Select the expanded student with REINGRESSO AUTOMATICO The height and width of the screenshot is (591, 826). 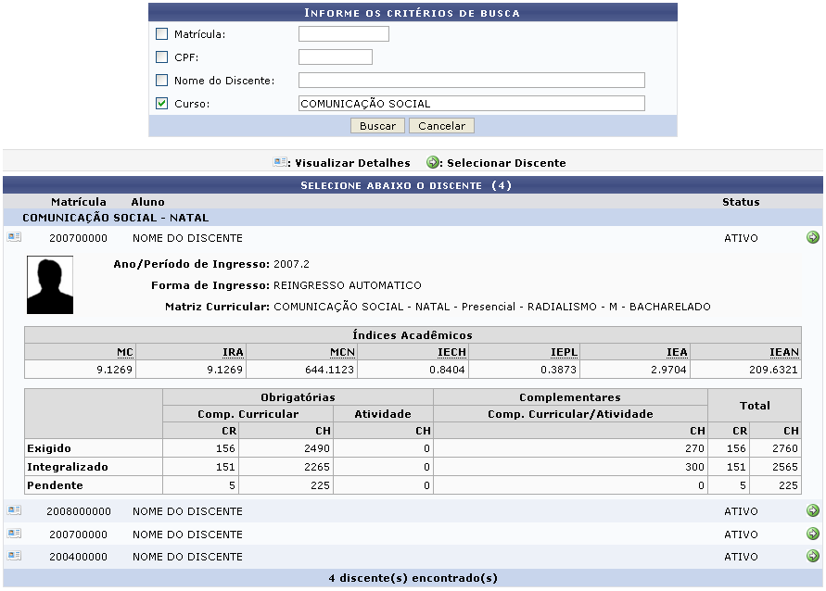point(812,237)
